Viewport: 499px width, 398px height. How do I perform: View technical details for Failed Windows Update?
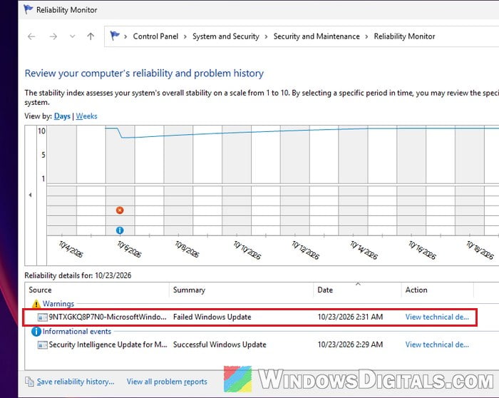(437, 317)
